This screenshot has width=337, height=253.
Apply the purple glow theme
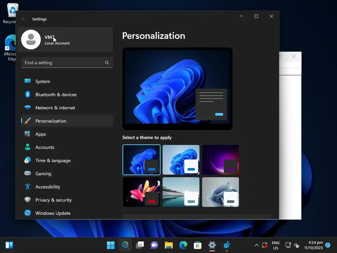tap(220, 160)
